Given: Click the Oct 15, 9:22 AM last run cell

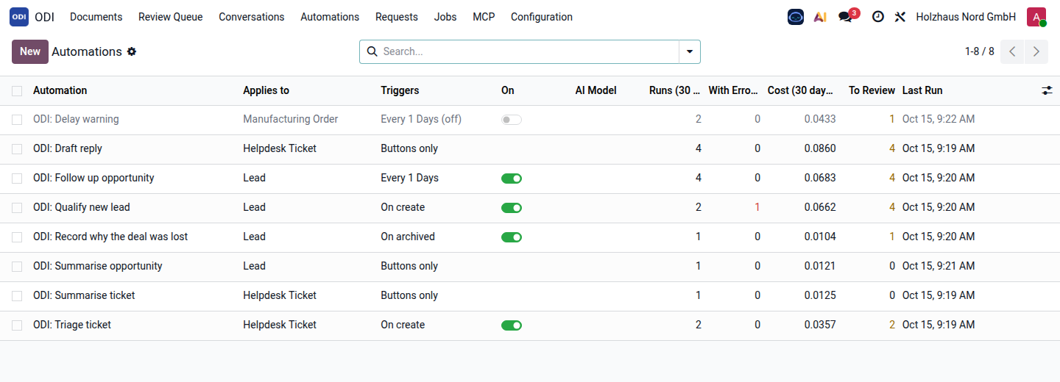Looking at the screenshot, I should (939, 119).
